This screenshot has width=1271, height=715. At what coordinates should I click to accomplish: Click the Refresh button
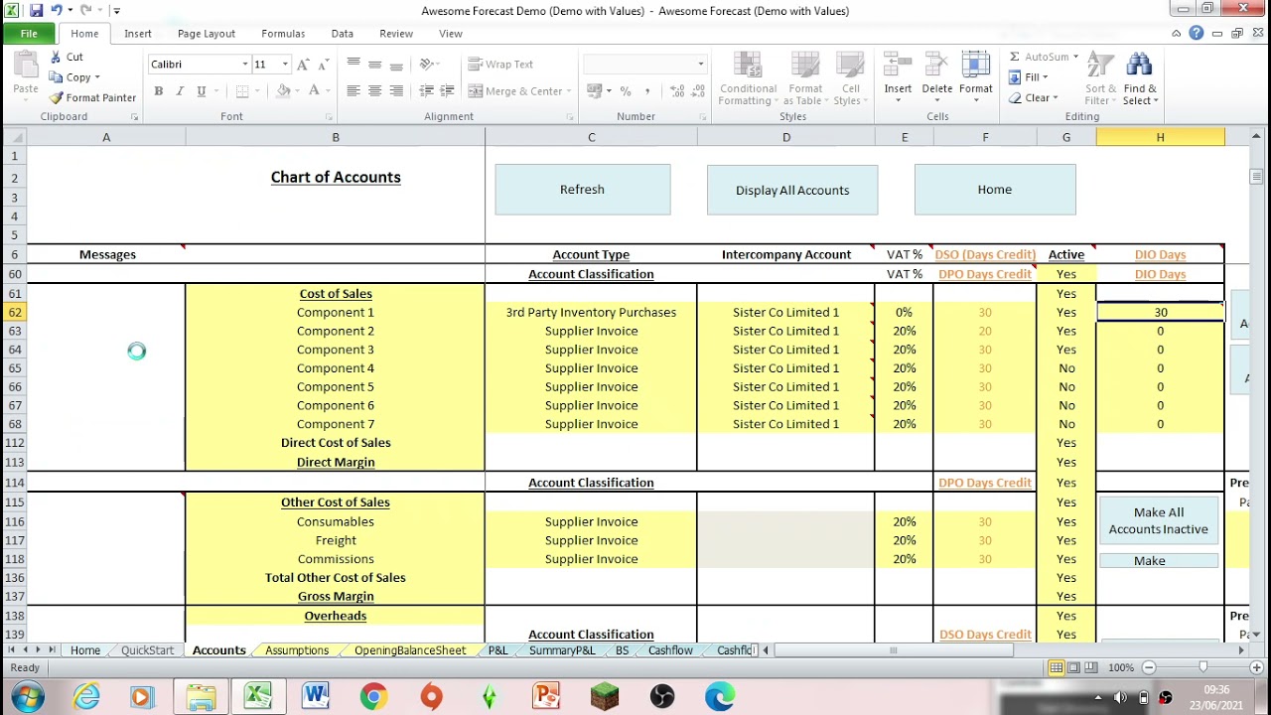[583, 190]
